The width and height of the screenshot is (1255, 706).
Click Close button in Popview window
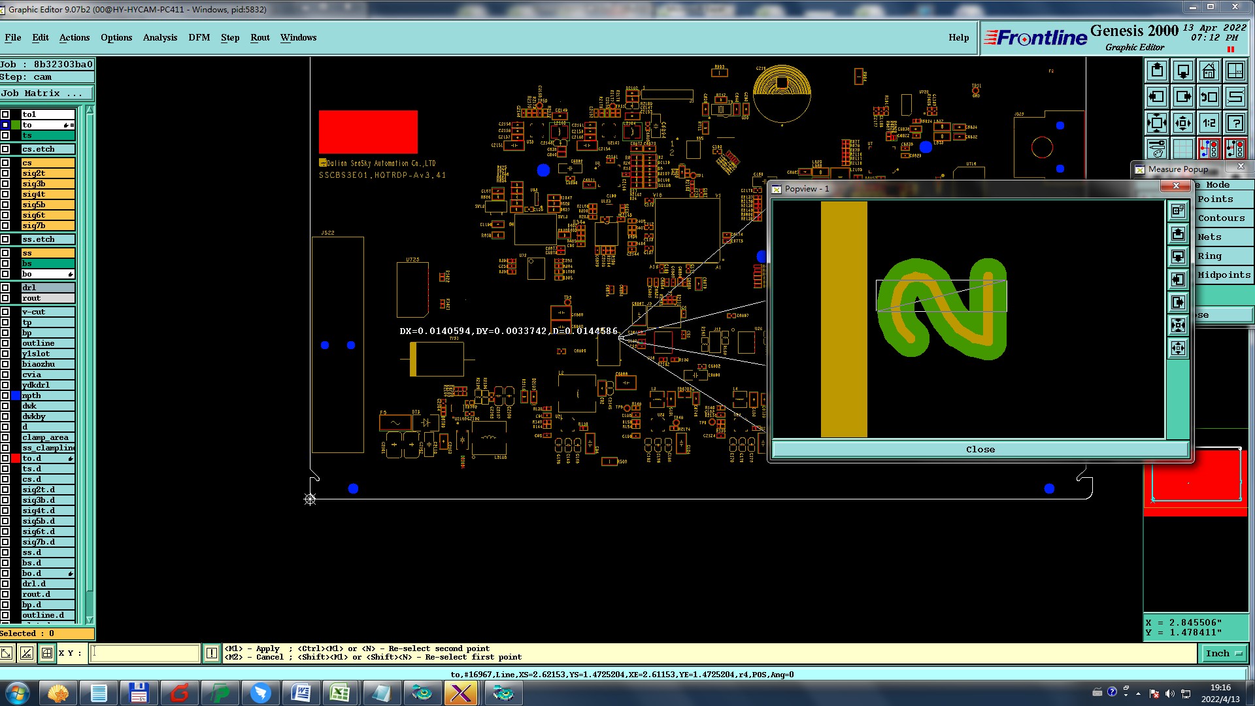tap(980, 449)
